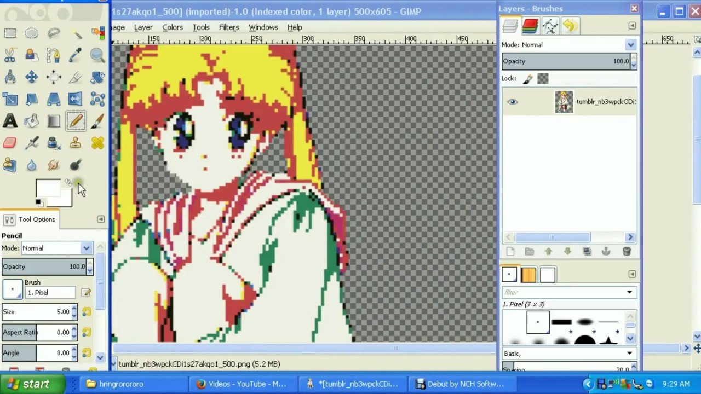Open the Layer menu
The width and height of the screenshot is (701, 394).
(143, 27)
